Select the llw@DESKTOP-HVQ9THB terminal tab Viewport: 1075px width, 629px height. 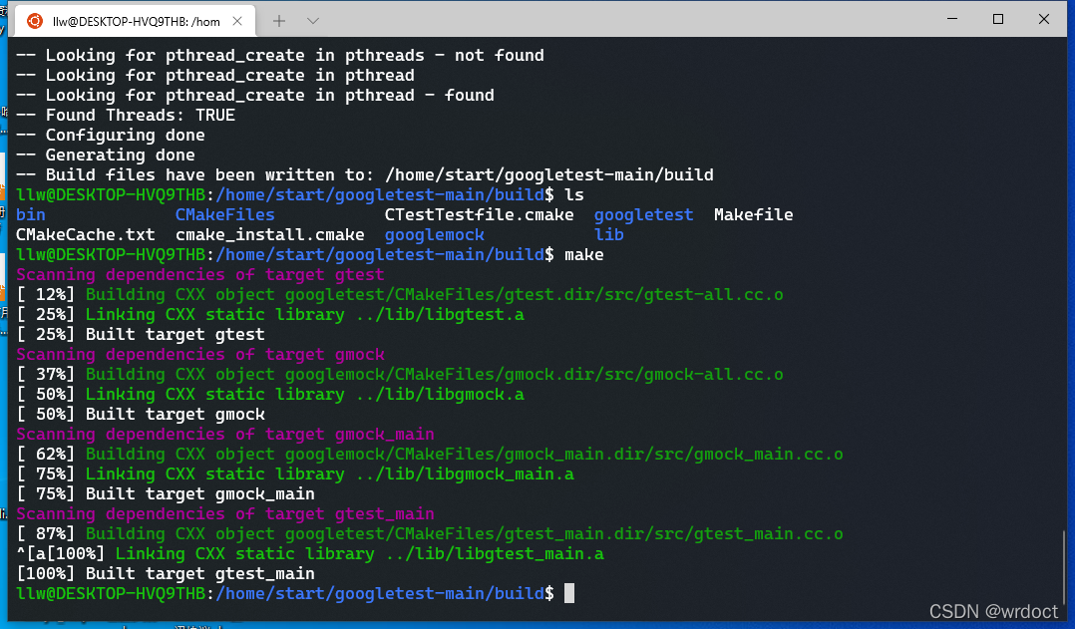point(135,21)
